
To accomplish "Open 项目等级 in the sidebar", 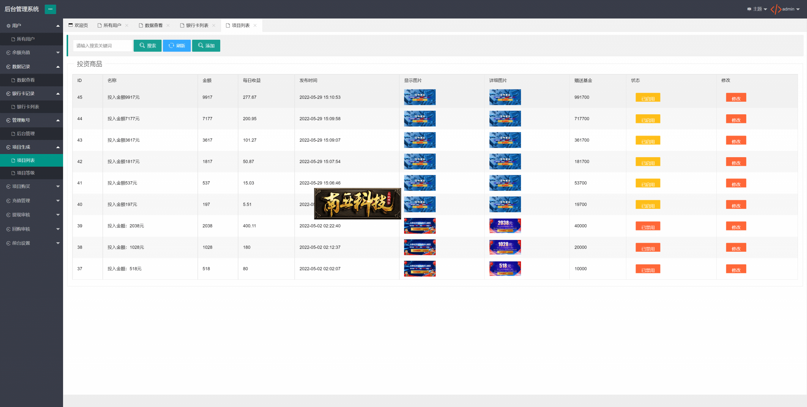I will (32, 173).
